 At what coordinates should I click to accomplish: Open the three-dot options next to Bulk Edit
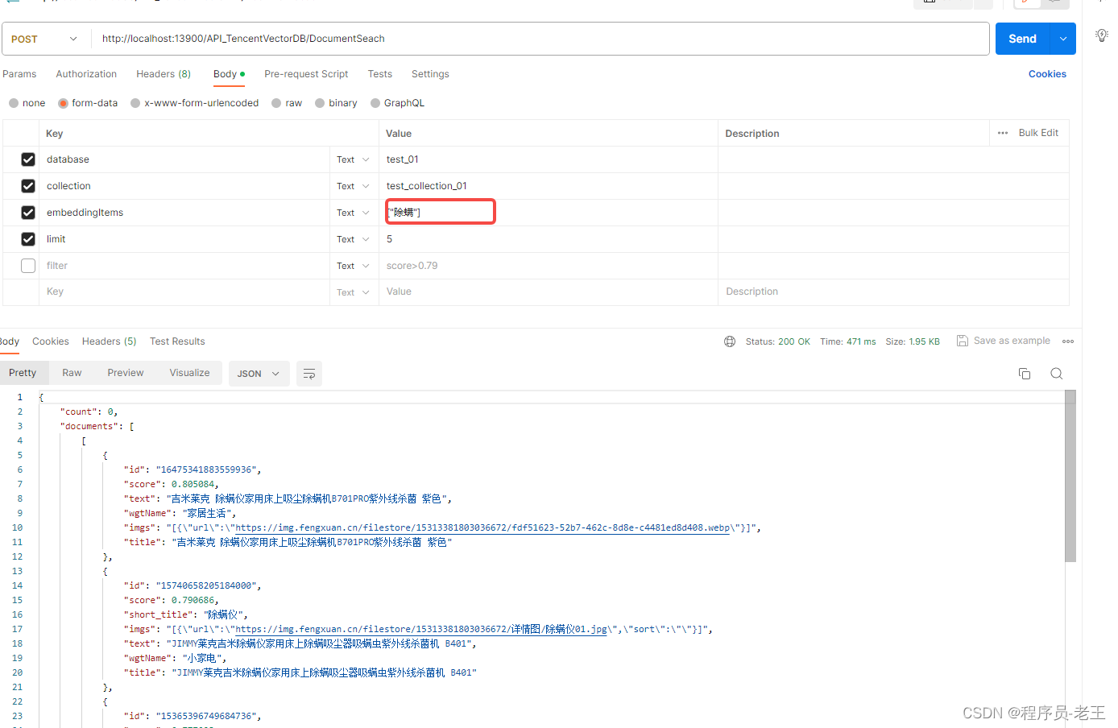[x=1003, y=133]
